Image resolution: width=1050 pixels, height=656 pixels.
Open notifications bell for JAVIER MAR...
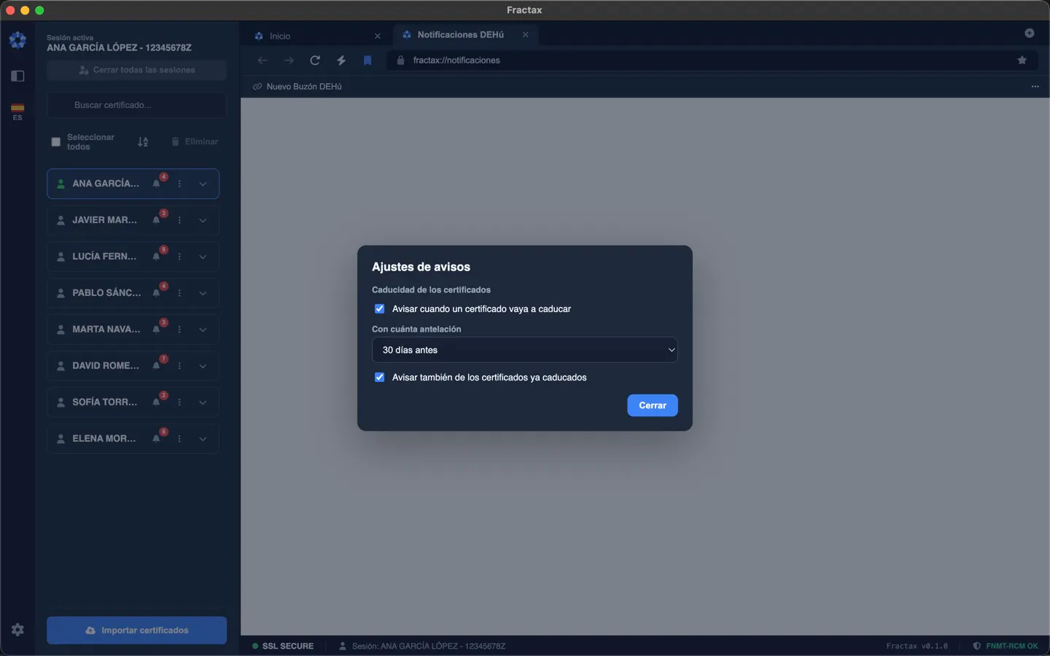(x=157, y=219)
